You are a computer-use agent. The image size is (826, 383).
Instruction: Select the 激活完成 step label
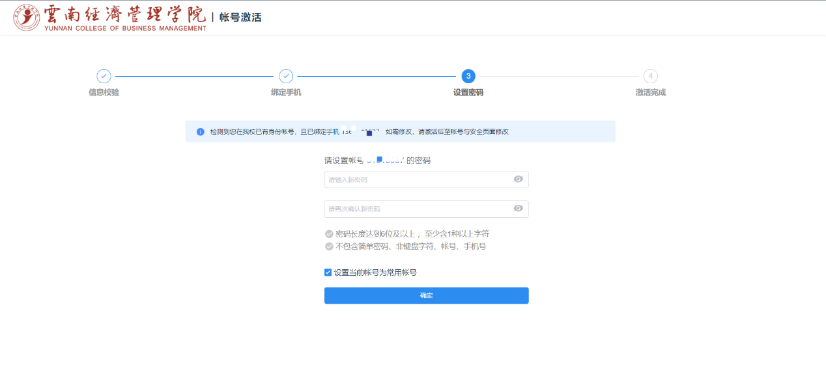(x=650, y=92)
